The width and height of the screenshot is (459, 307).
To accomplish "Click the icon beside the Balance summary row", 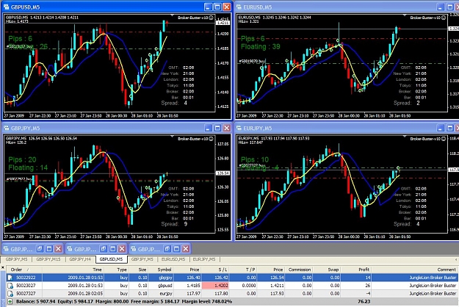I will (x=10, y=301).
